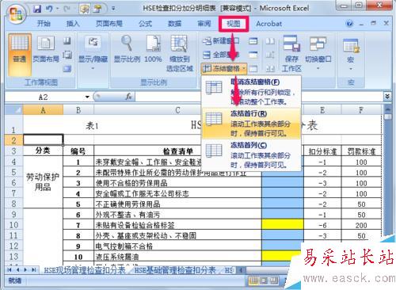Choose 冻结首行(R) menu entry
This screenshot has width=396, height=290.
251,124
